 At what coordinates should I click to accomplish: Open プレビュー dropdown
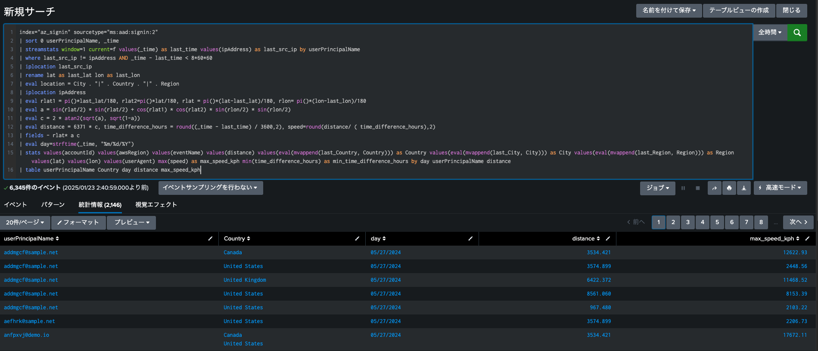point(131,222)
